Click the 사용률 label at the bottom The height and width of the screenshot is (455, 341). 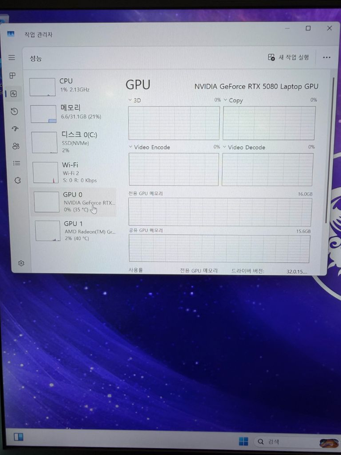135,270
